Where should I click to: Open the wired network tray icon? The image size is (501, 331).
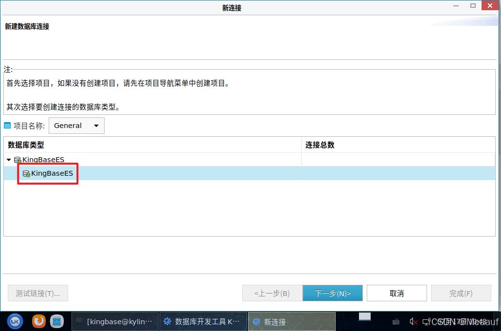point(427,321)
